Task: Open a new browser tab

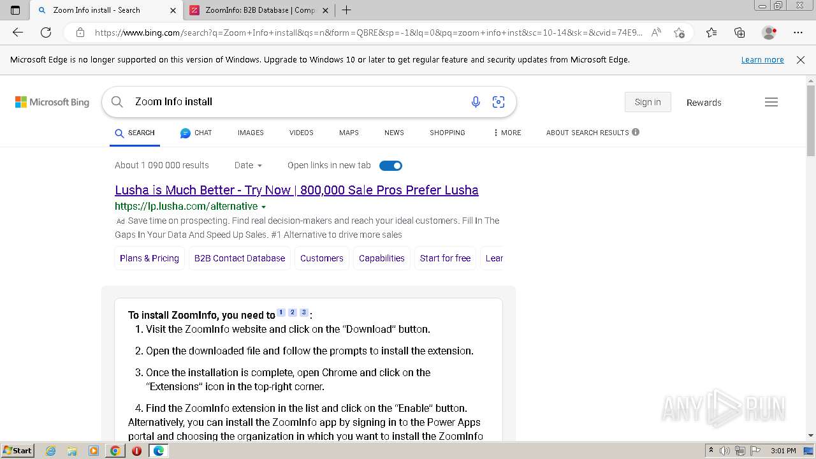Action: point(346,10)
